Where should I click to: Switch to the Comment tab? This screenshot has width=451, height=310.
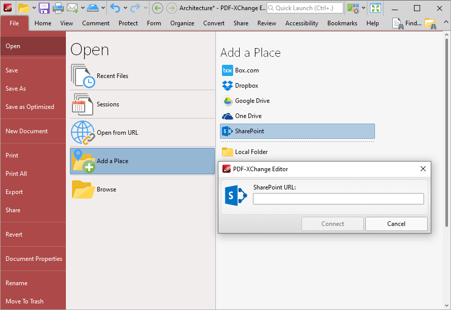tap(96, 23)
